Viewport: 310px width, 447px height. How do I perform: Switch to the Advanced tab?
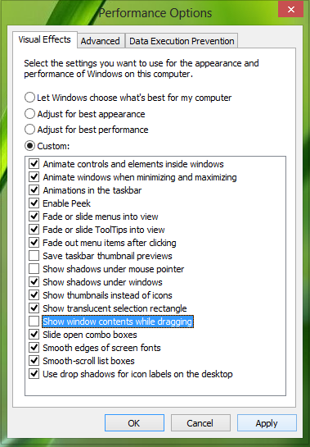(x=101, y=41)
